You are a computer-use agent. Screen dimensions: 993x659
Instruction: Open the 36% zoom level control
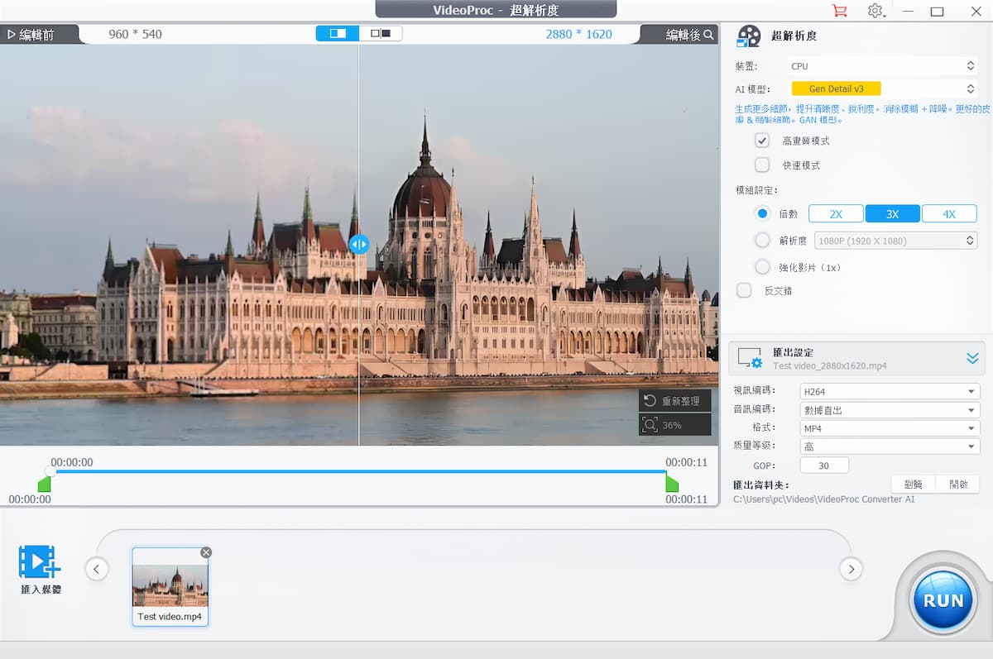coord(674,424)
